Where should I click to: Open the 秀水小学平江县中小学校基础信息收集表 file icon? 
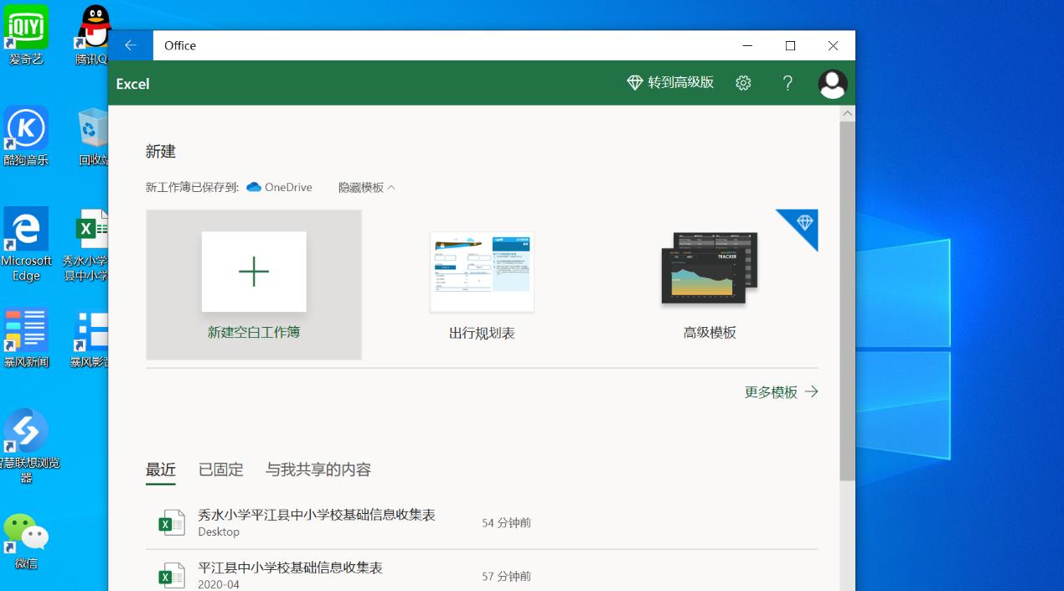click(171, 521)
